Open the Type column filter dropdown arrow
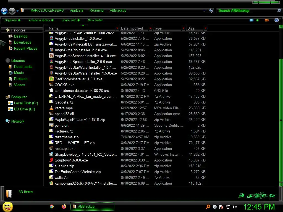The width and height of the screenshot is (283, 212). 184,28
